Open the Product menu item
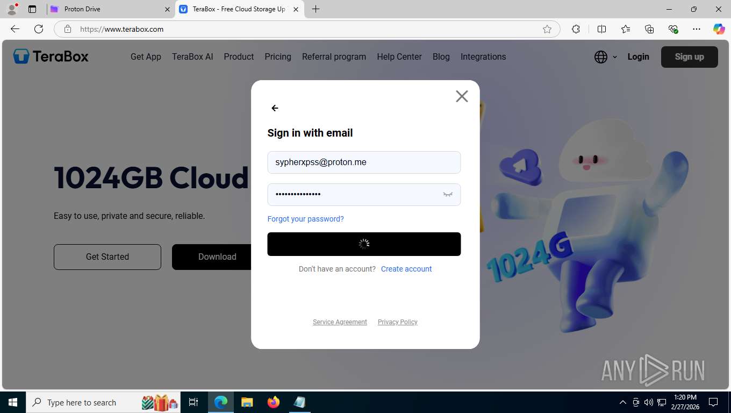 [x=239, y=56]
